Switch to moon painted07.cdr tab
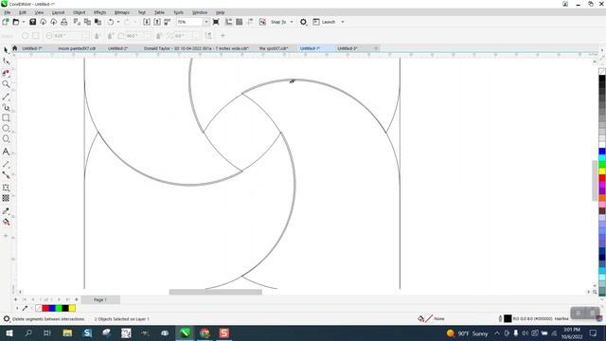This screenshot has height=341, width=606. [77, 48]
